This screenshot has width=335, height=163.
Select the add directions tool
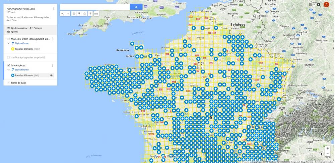point(90,14)
